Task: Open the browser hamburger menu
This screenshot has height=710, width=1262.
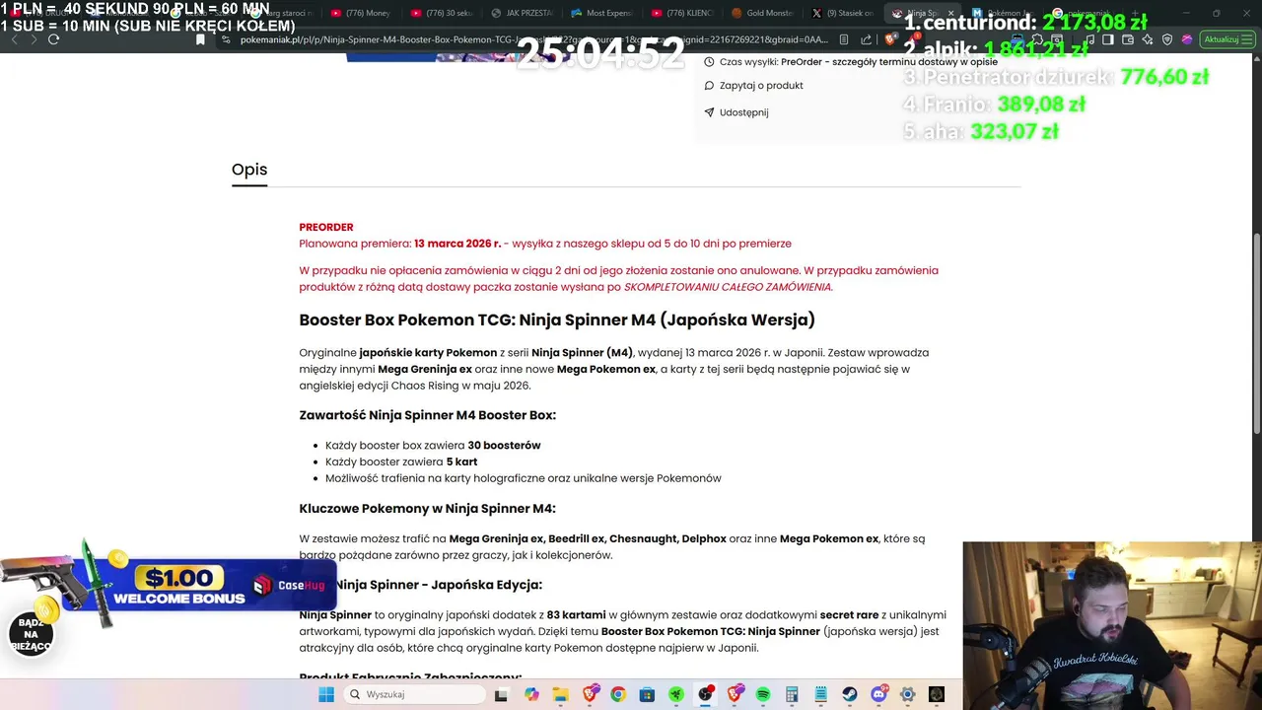Action: coord(1247,39)
